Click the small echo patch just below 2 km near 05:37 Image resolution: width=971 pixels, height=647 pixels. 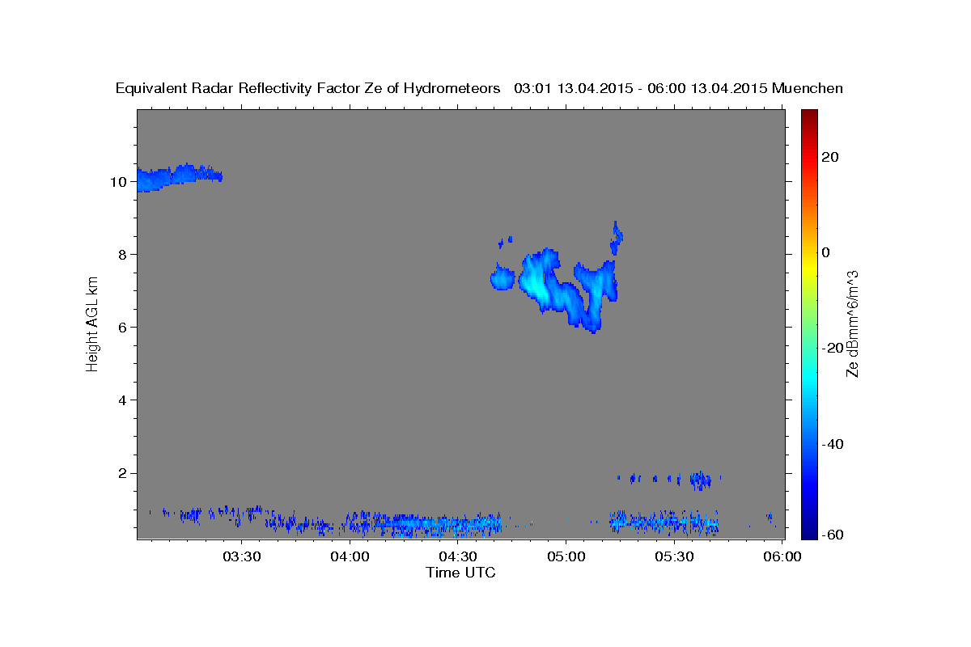pyautogui.click(x=701, y=480)
